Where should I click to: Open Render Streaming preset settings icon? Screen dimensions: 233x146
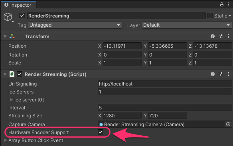click(221, 74)
